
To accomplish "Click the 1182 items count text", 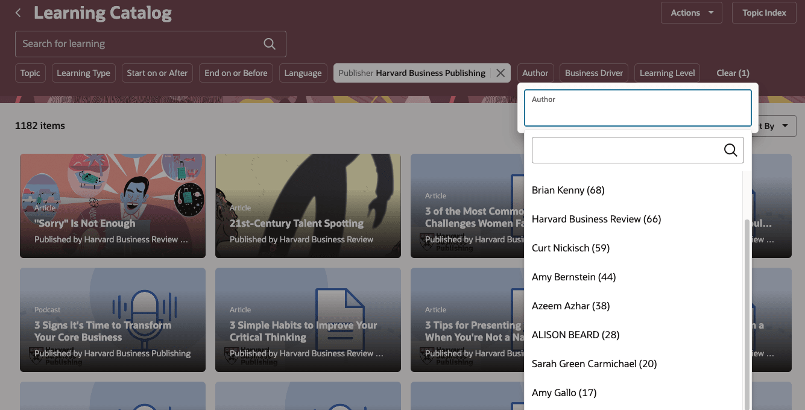I will 40,125.
